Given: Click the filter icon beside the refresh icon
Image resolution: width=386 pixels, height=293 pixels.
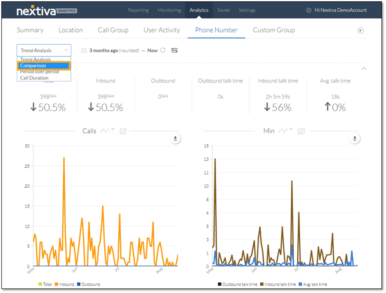Looking at the screenshot, I should pyautogui.click(x=174, y=50).
